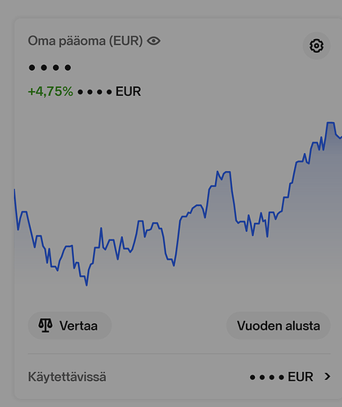Screen dimensions: 342x407
Task: Click the Oma pääoma (EUR) heading
Action: 85,41
